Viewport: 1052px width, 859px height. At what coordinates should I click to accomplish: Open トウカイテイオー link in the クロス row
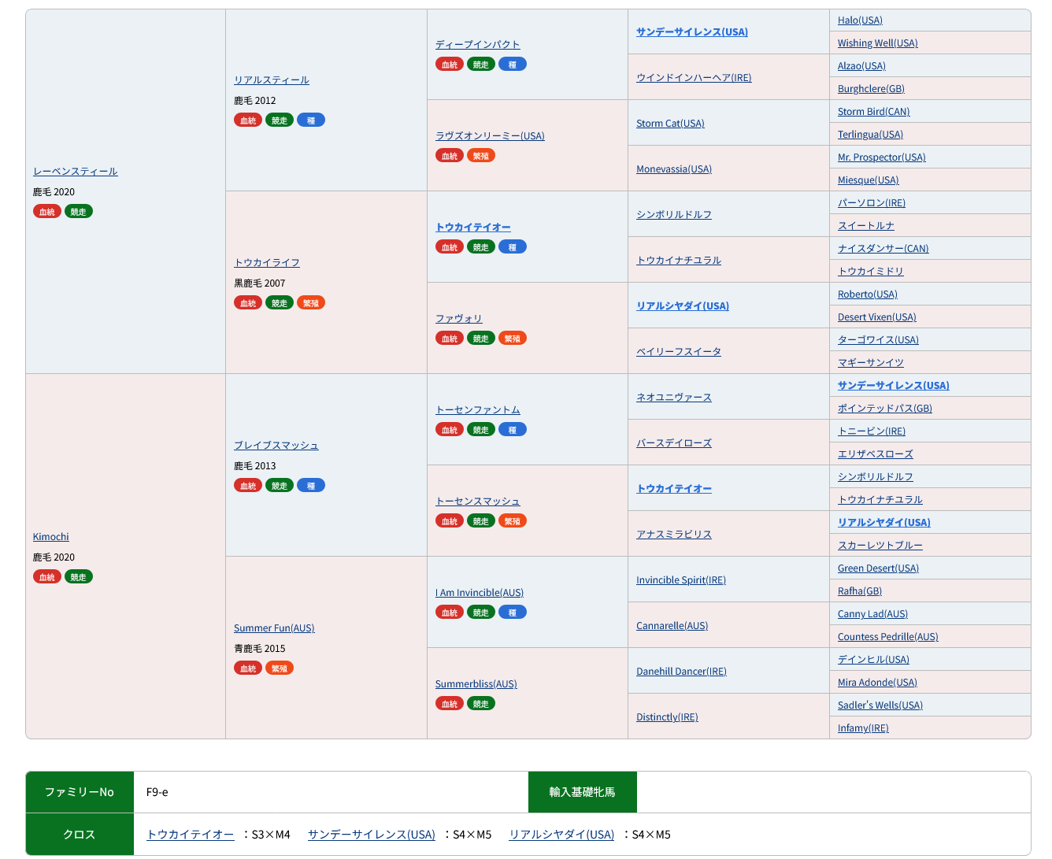[x=191, y=835]
